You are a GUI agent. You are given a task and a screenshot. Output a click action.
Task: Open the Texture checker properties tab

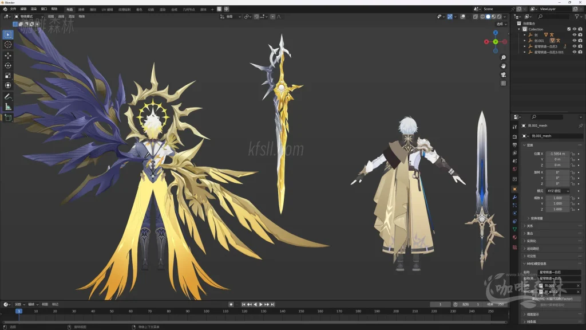[x=514, y=247]
